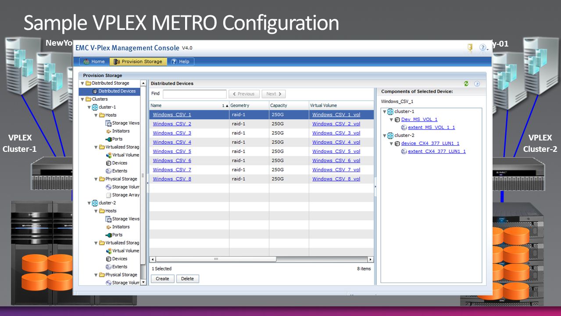The width and height of the screenshot is (561, 316).
Task: Open the Dev_MS_VOL_1 component link
Action: click(419, 119)
